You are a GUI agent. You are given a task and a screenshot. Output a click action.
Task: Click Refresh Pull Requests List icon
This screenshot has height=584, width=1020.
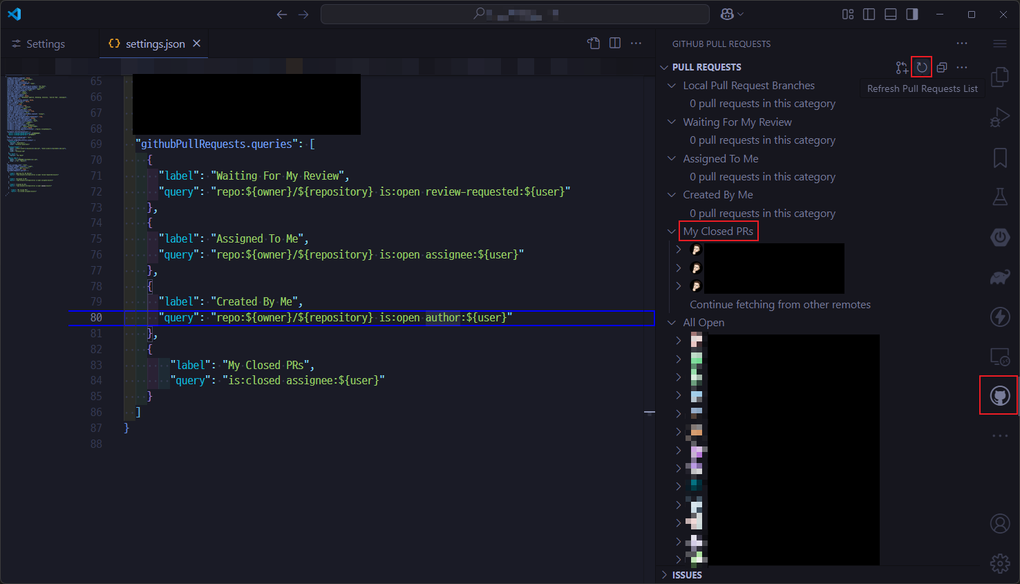click(x=922, y=67)
